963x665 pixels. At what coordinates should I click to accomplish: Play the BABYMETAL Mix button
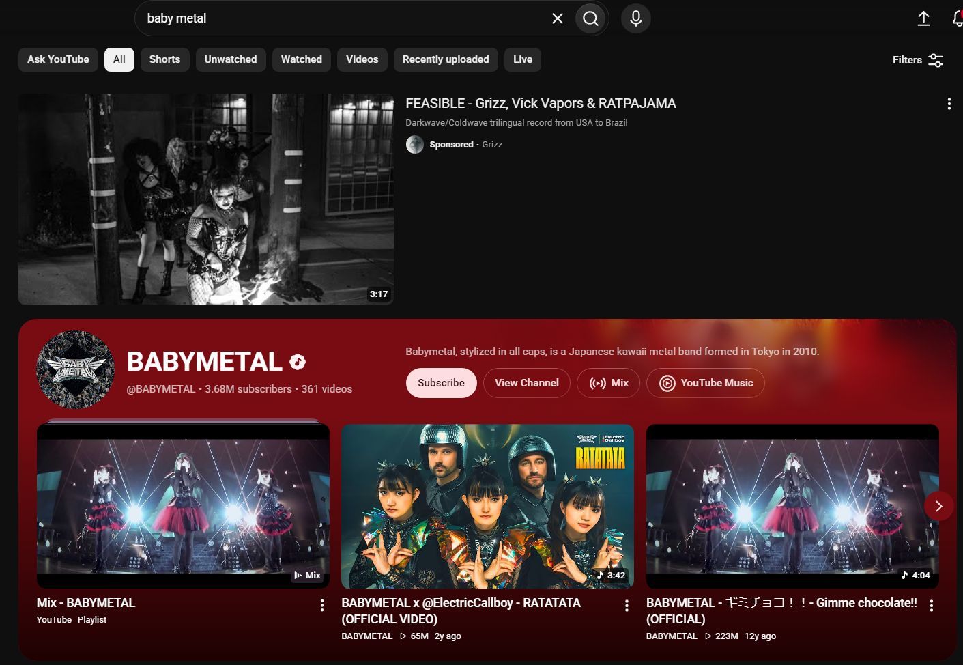click(609, 383)
